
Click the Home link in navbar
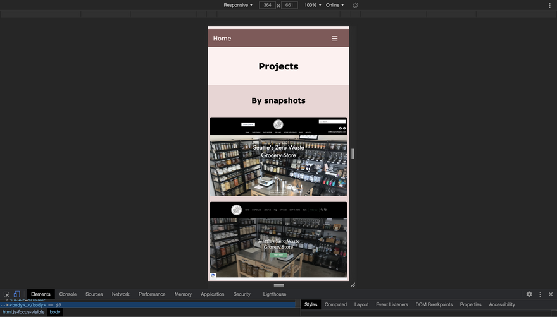[x=222, y=39]
